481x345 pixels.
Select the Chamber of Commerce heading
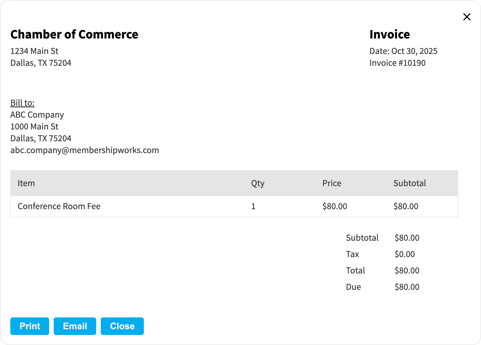coord(74,35)
